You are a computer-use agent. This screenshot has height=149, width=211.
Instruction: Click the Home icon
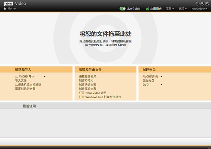tap(5, 8)
